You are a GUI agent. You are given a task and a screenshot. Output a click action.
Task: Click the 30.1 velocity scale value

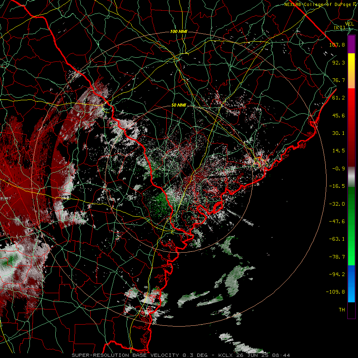tap(339, 133)
